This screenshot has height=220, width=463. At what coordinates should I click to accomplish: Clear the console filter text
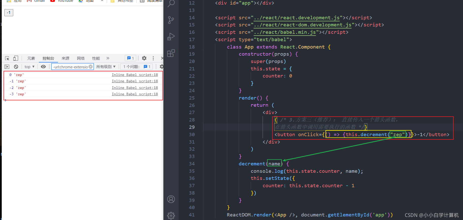91,67
